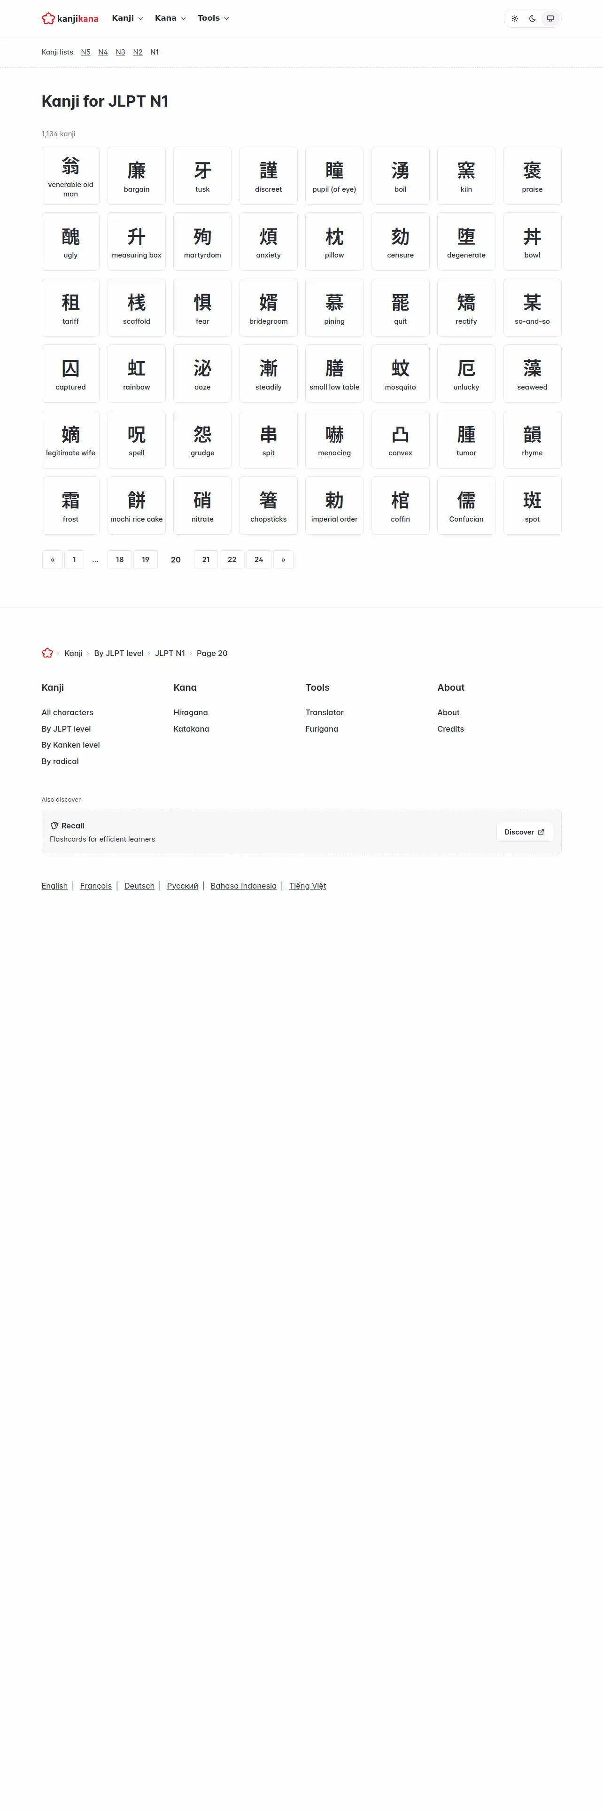Go to pagination page 24
This screenshot has height=1810, width=603.
[x=259, y=560]
